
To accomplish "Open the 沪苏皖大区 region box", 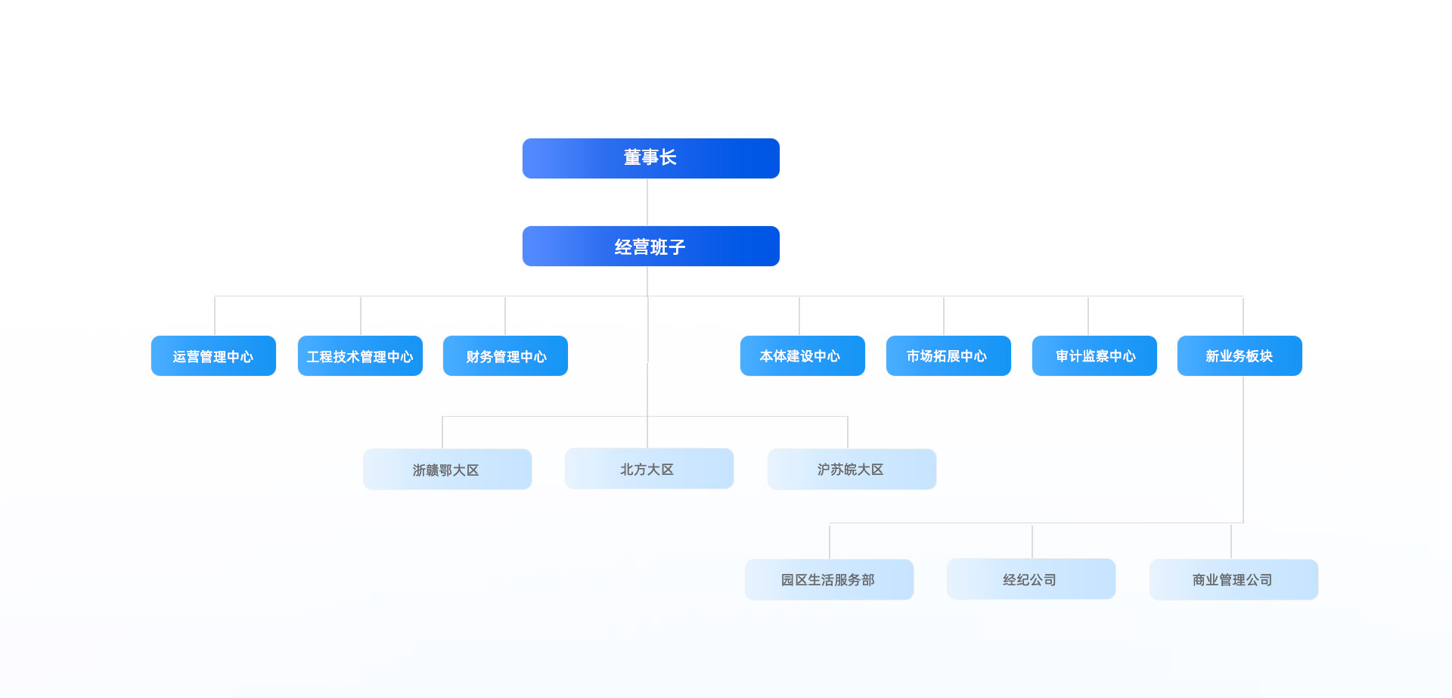I will 852,469.
